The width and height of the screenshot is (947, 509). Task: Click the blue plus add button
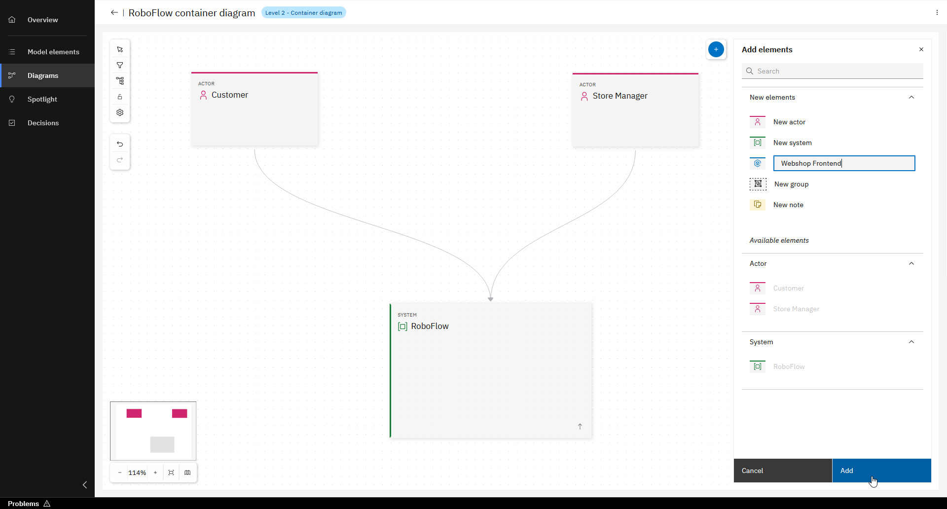pos(716,49)
